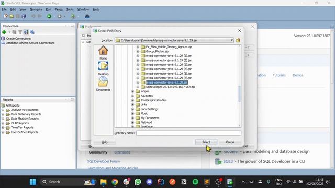Open the Window menu

pos(83,9)
